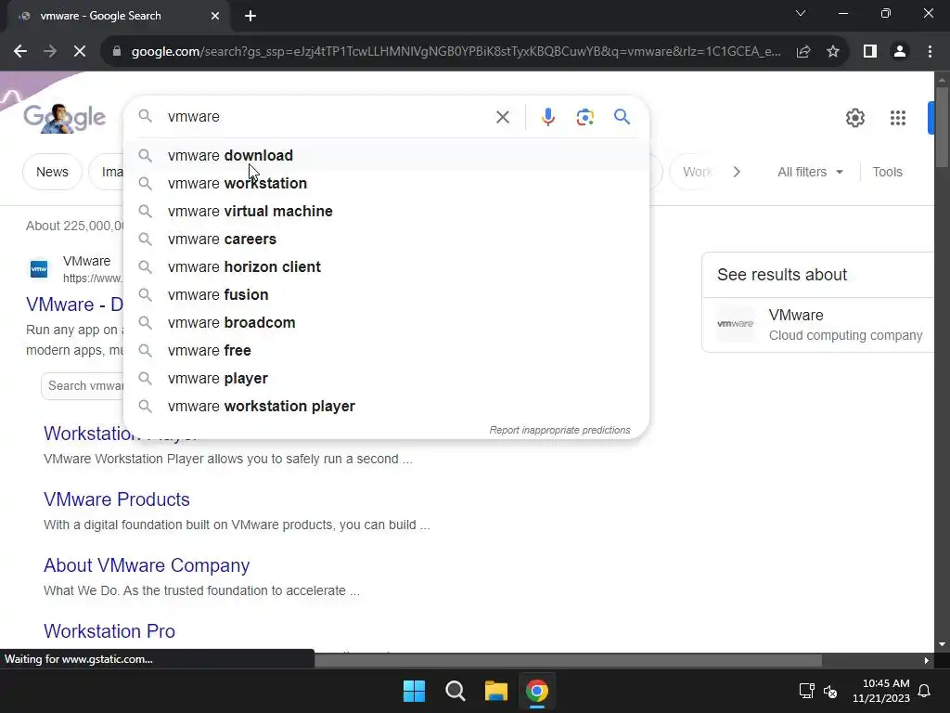The height and width of the screenshot is (713, 950).
Task: Submit search with blue magnifier
Action: [622, 116]
